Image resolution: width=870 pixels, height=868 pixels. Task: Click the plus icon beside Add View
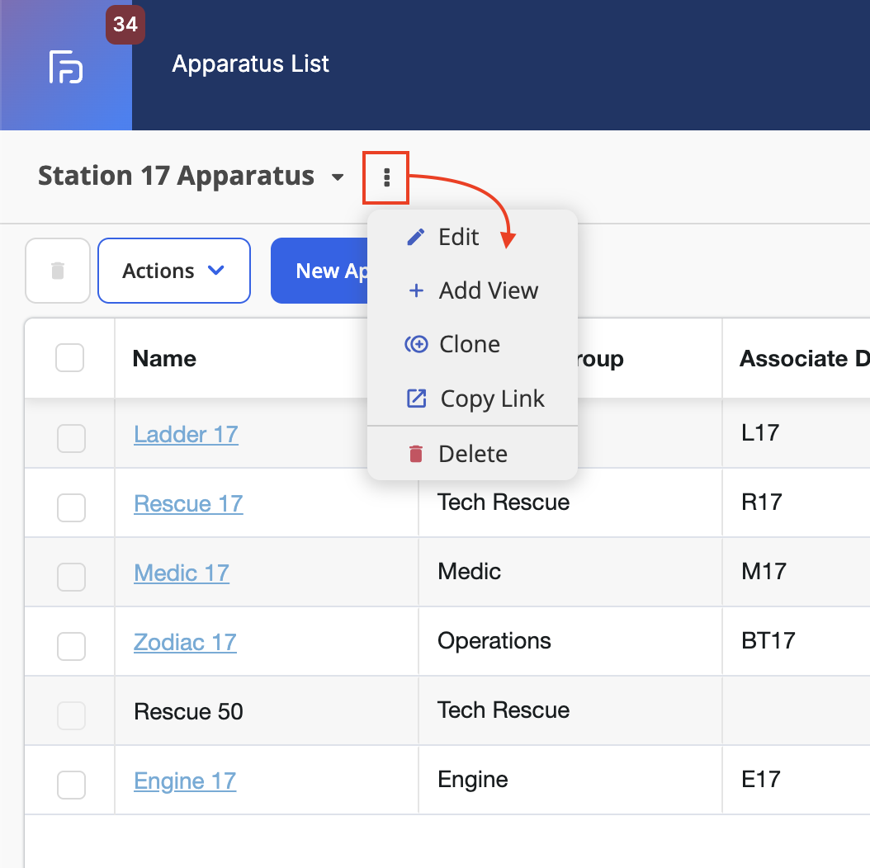coord(416,290)
